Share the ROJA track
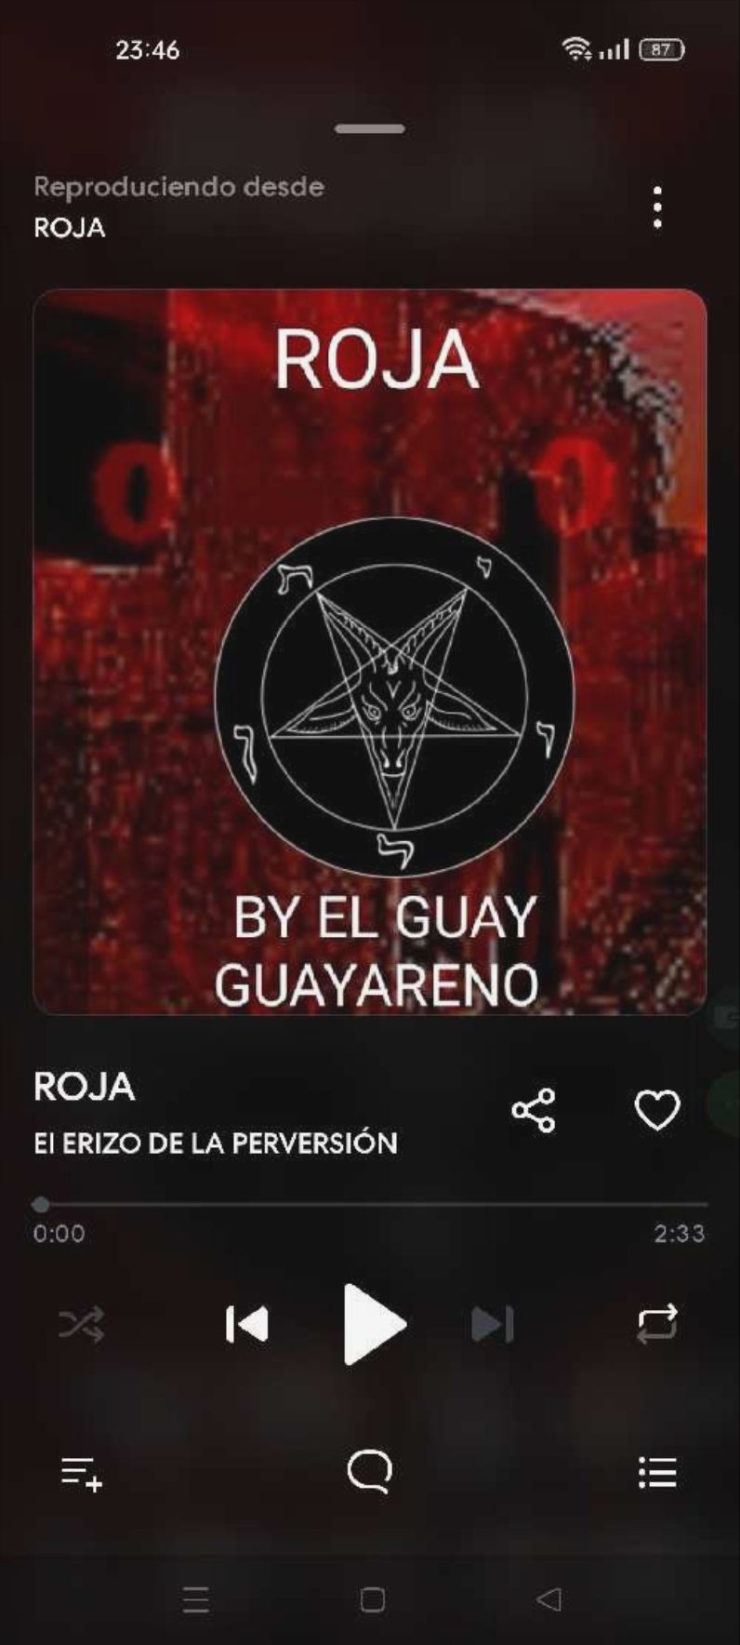This screenshot has width=740, height=1645. coord(534,1110)
